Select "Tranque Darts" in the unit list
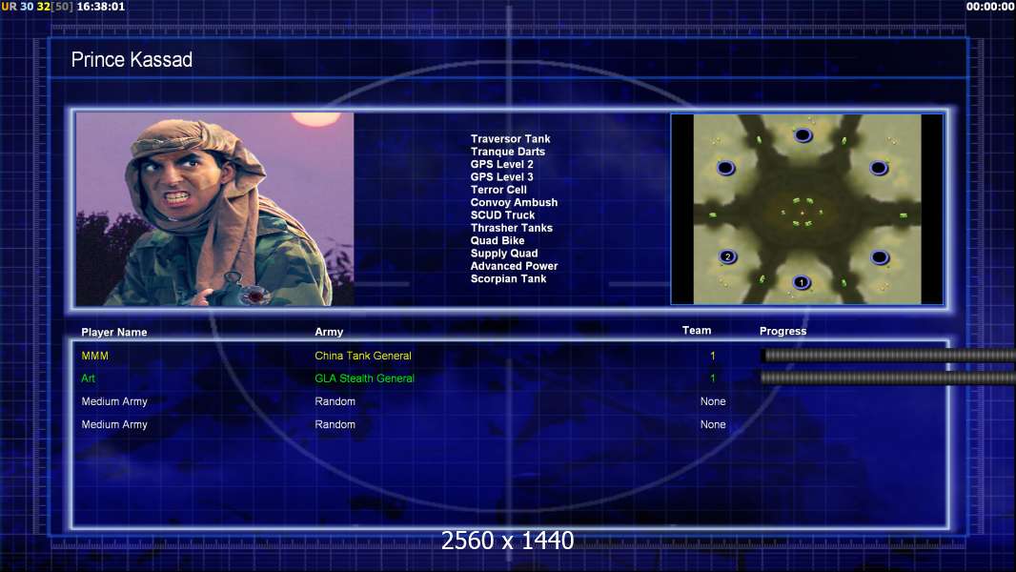The width and height of the screenshot is (1016, 572). click(507, 152)
